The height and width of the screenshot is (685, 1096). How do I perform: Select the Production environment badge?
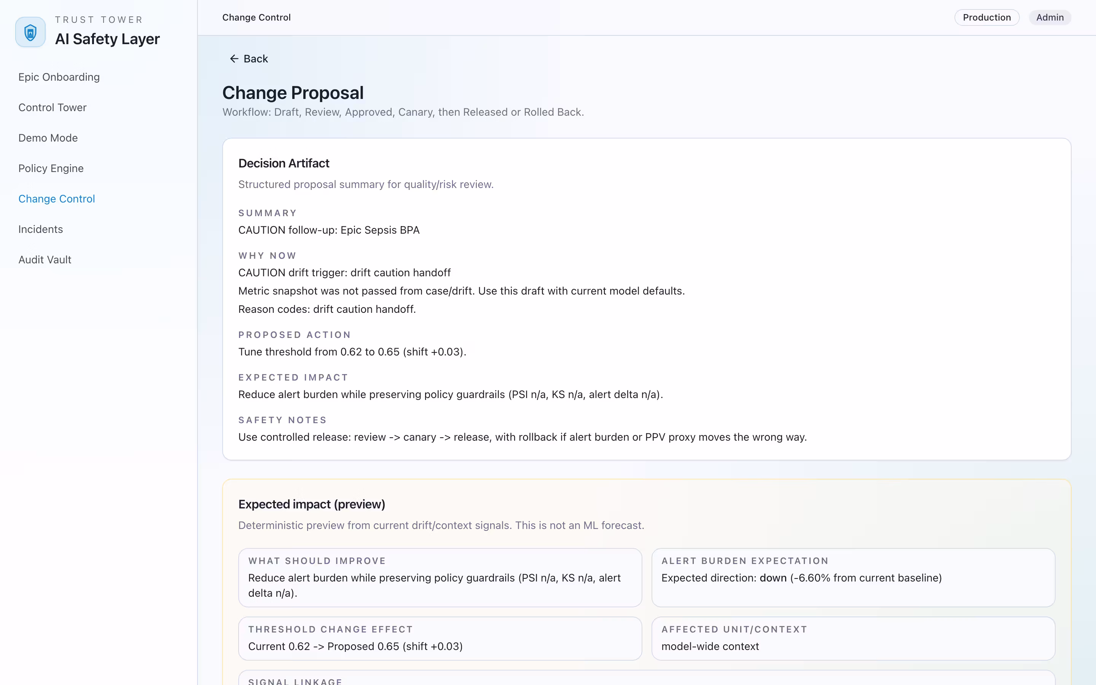(x=986, y=17)
